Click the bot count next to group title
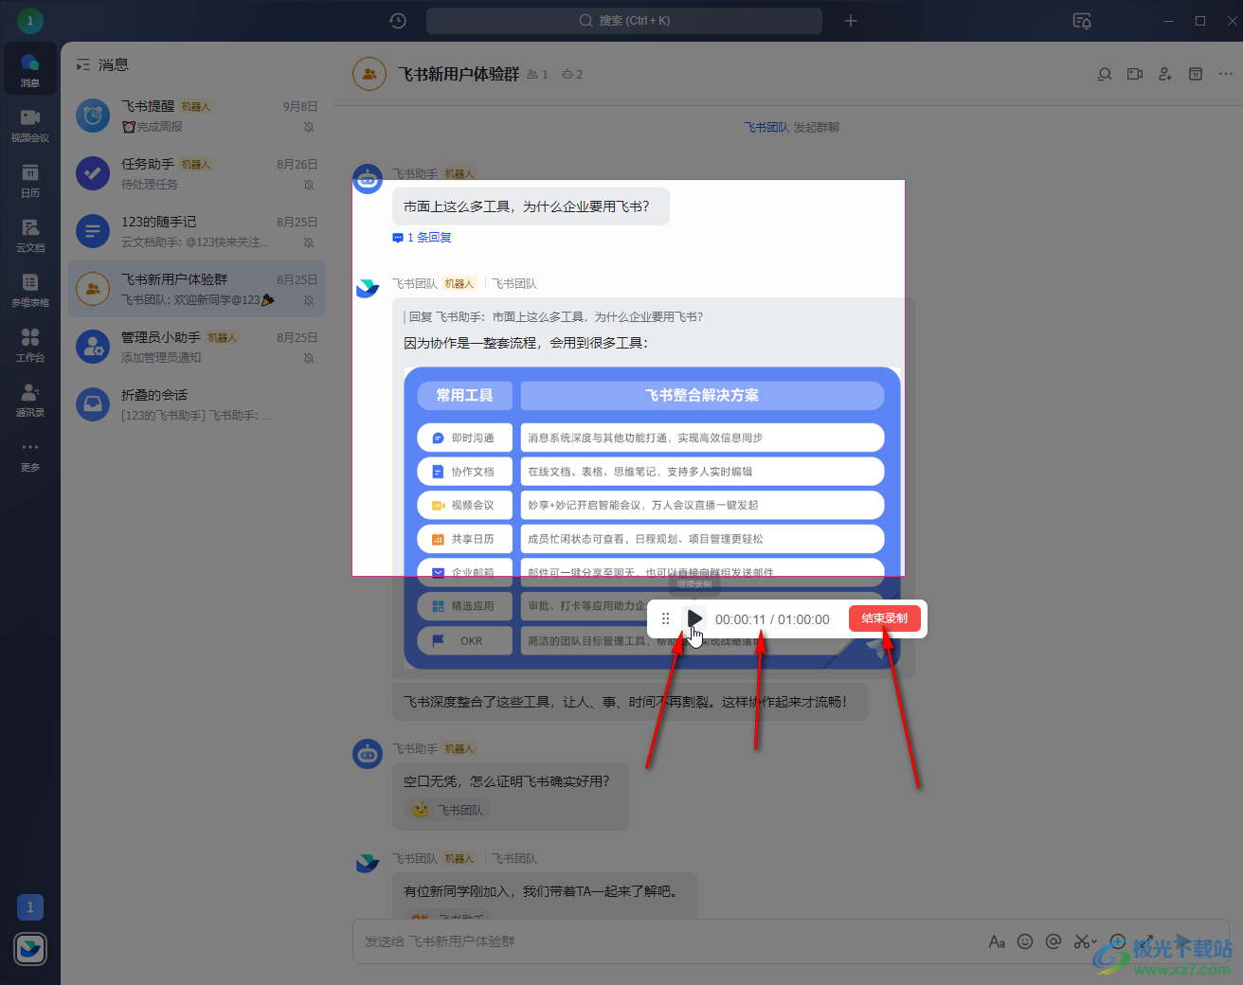 572,74
